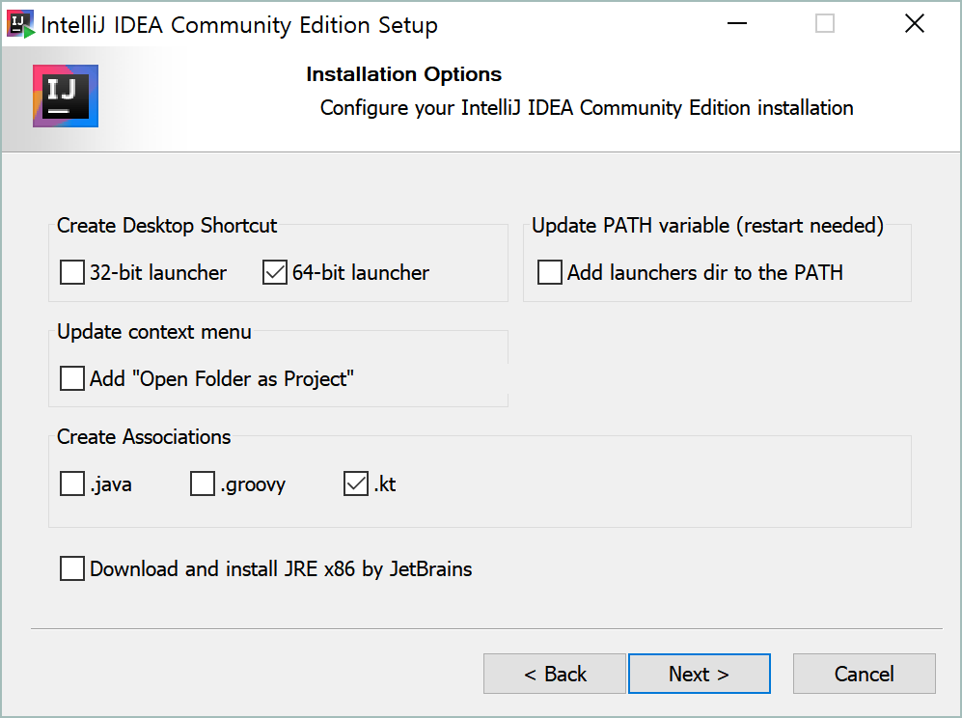
Task: Click the "Configure your IntelliJ IDEA Community Edition installation" subtitle
Action: pos(587,108)
